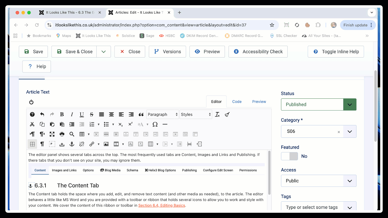Click the Insert image icon

106,144
